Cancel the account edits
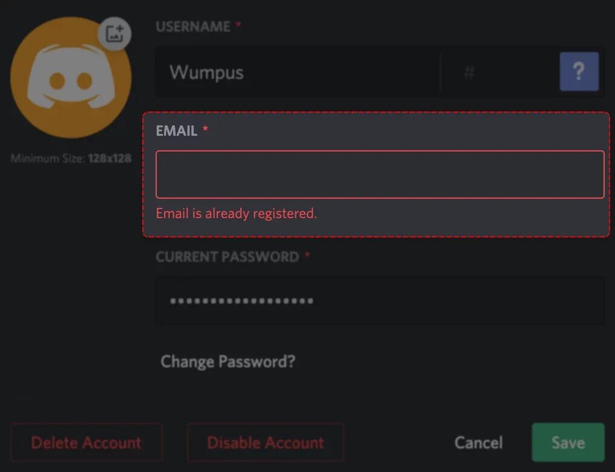 [478, 442]
